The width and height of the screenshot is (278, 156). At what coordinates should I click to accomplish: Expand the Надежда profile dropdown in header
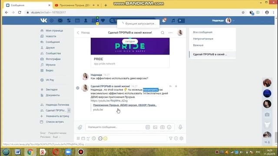pos(223,20)
